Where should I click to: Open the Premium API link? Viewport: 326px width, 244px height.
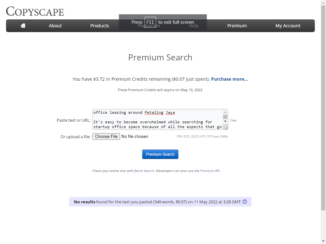(210, 171)
